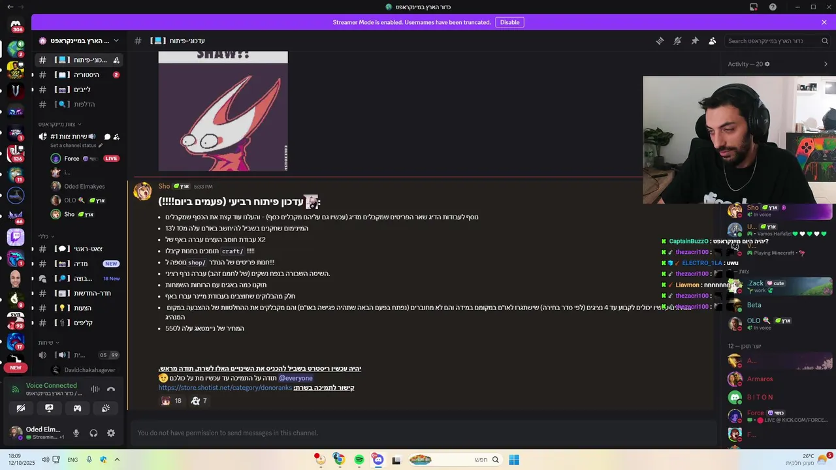Open chat of voice channel שיחת צוות #1

(107, 136)
